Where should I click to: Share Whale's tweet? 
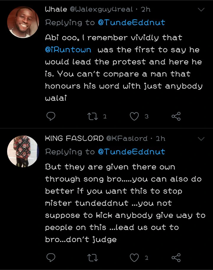(x=176, y=117)
